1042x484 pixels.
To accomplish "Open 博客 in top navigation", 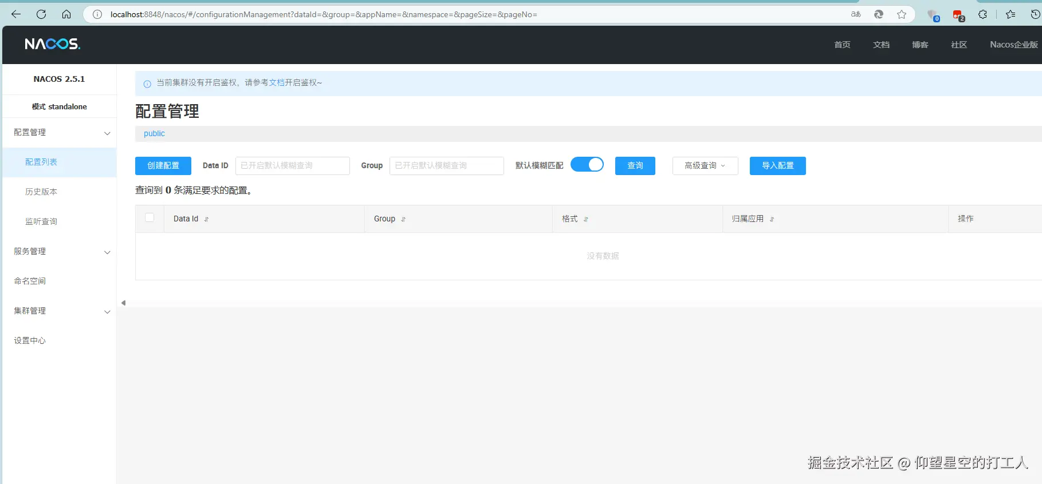I will point(920,45).
